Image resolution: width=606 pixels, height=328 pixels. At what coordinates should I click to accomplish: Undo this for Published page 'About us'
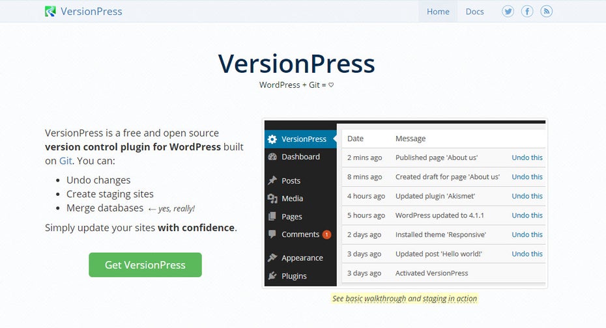click(527, 157)
